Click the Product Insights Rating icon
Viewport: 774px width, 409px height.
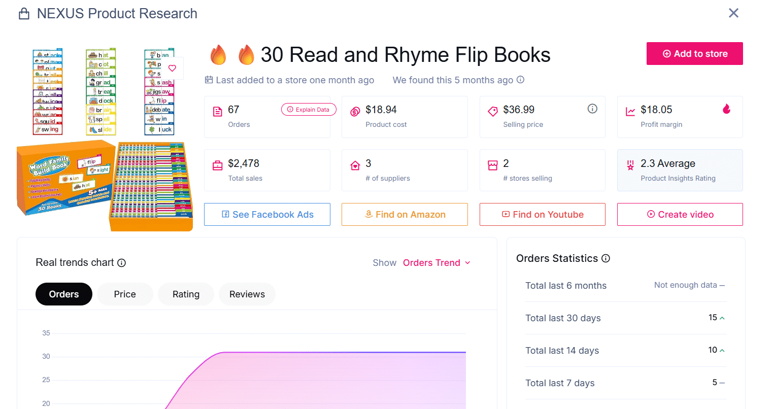[x=630, y=165]
